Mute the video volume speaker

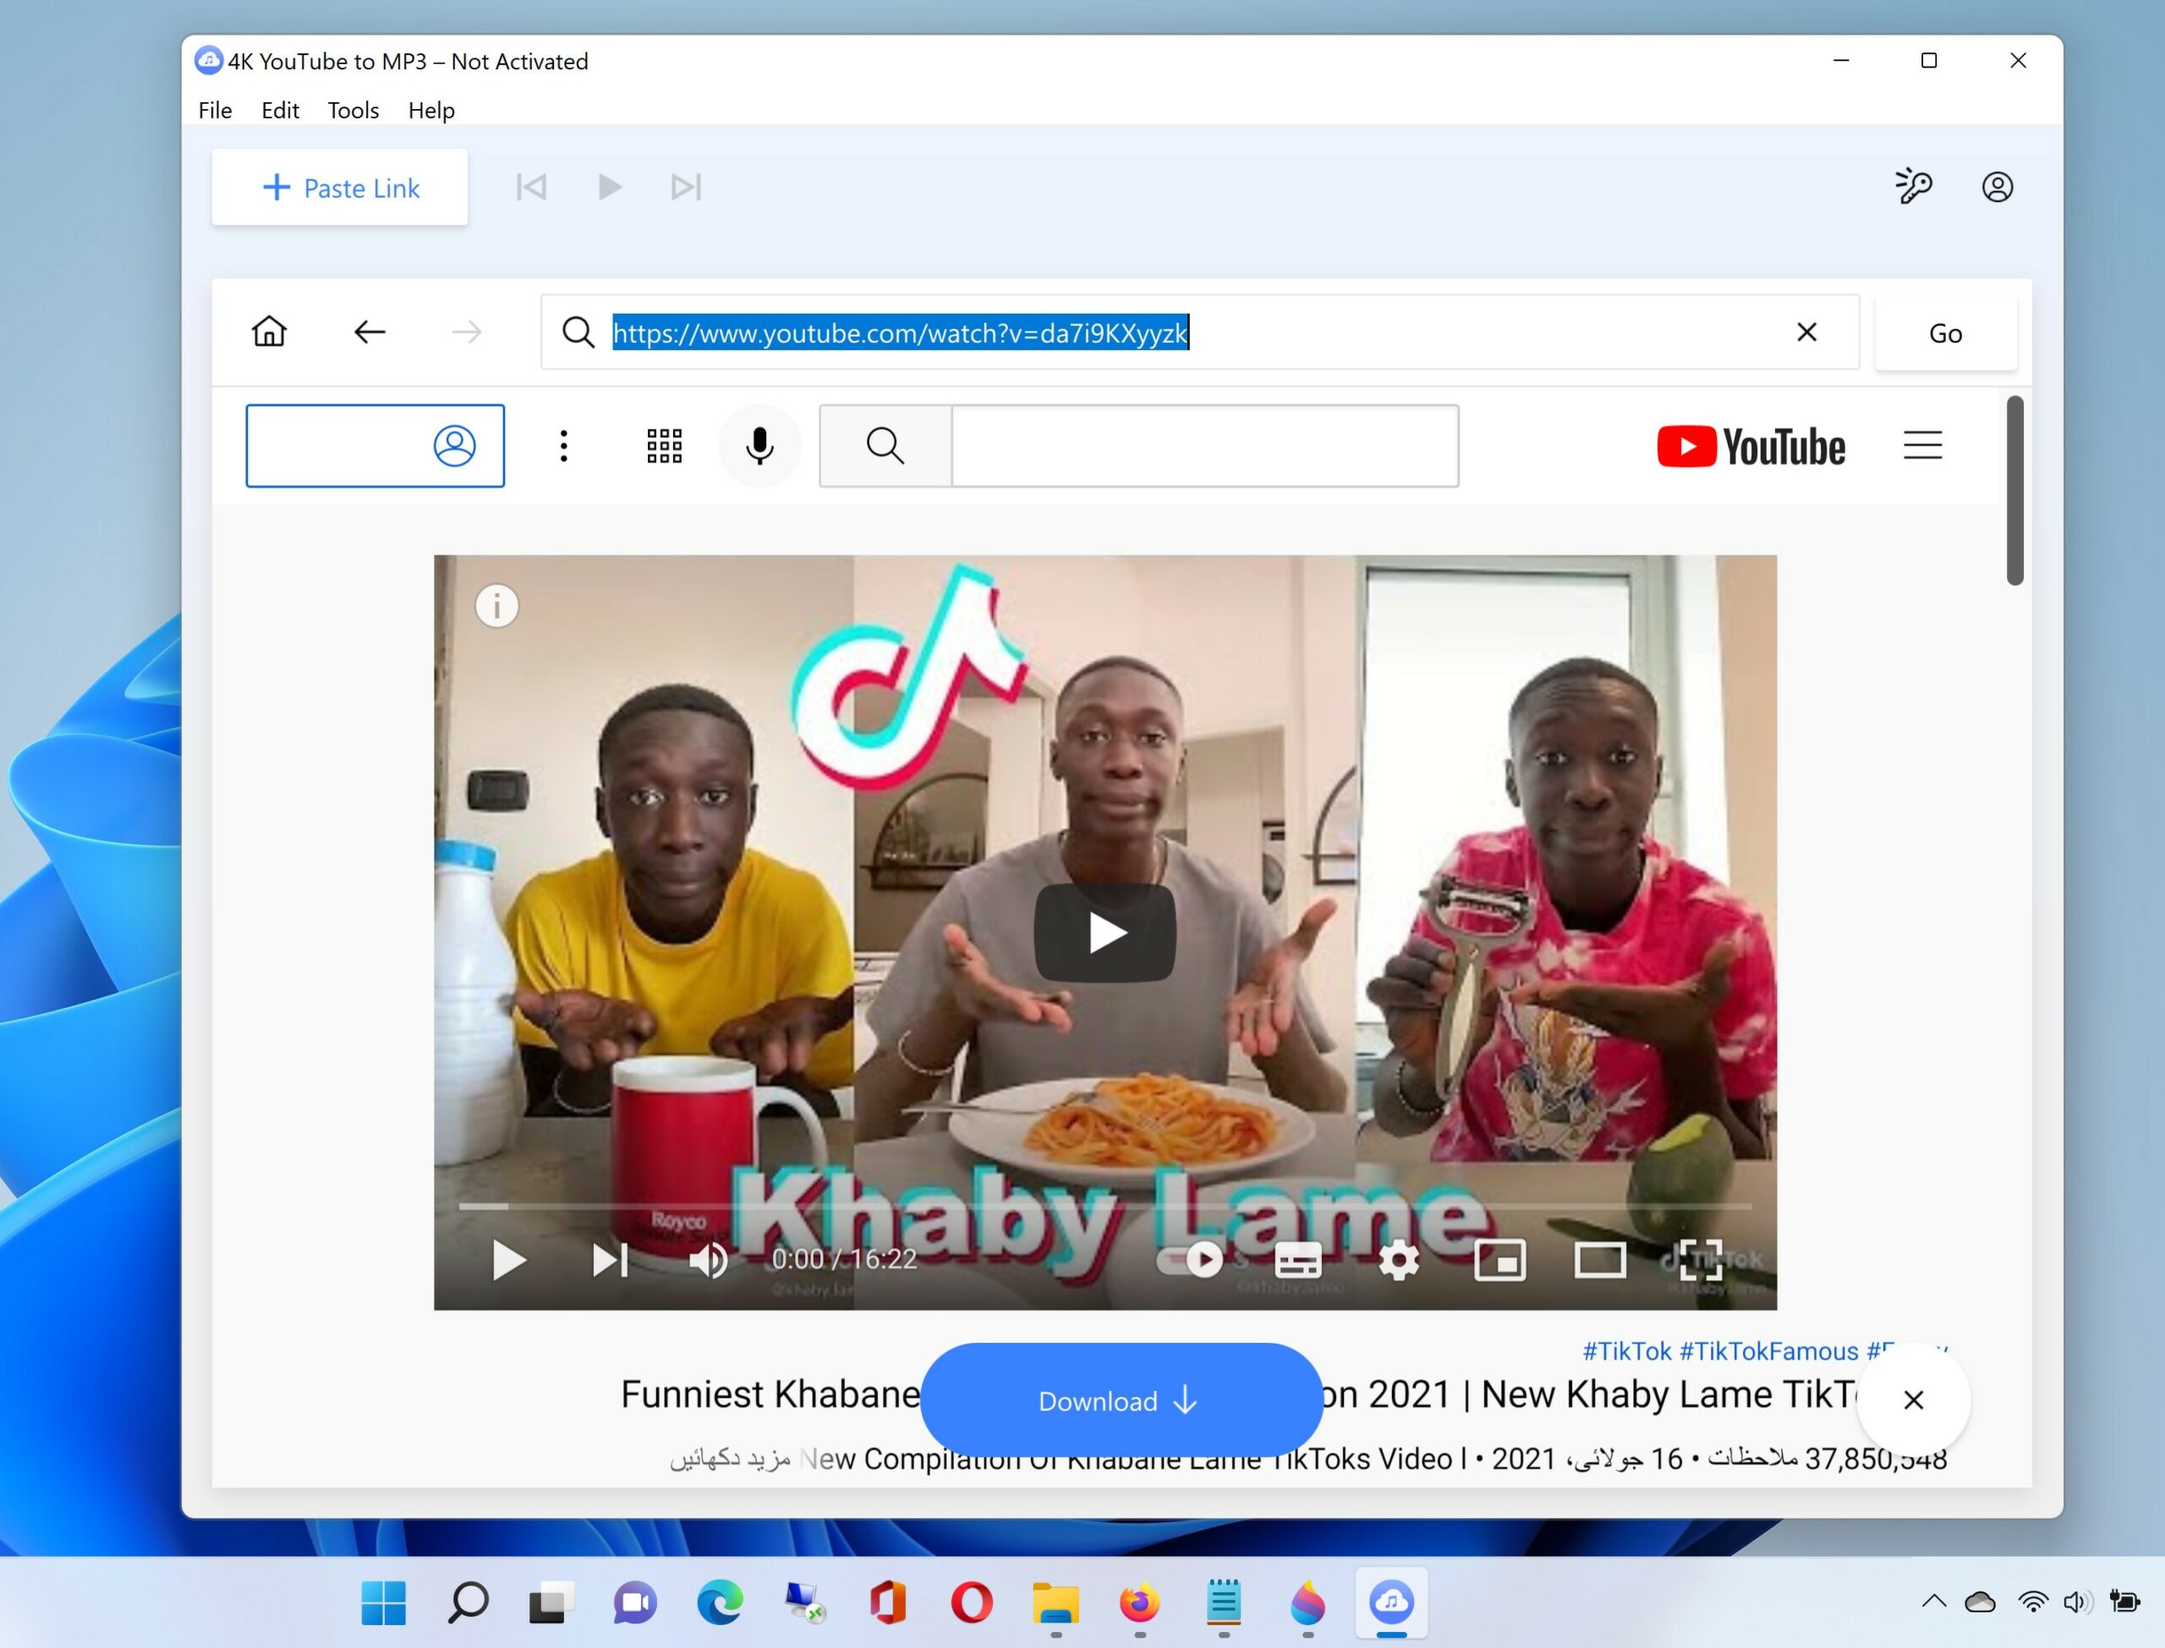coord(708,1260)
